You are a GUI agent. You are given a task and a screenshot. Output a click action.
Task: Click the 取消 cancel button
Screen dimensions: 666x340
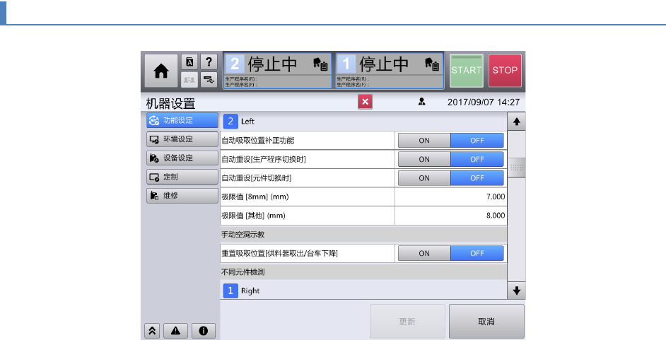486,322
